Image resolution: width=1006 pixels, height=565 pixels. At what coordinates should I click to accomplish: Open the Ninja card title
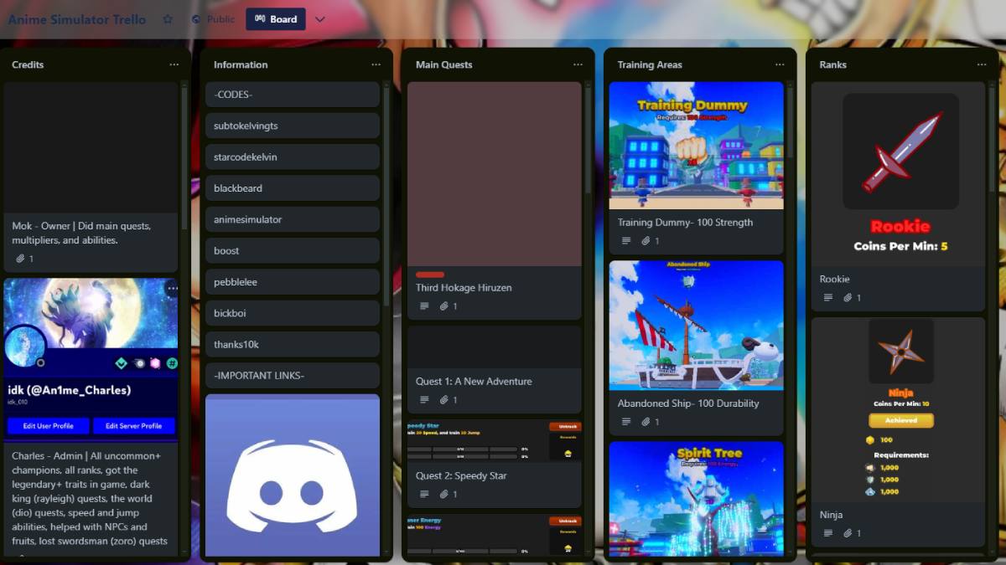831,516
